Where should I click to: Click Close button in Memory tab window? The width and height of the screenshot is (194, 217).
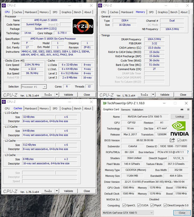coord(183,95)
